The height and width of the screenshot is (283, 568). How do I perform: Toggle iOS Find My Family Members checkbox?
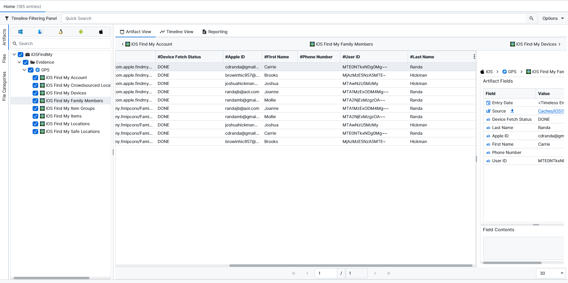pos(35,101)
